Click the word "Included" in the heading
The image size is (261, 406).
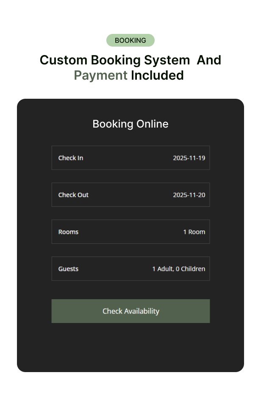157,75
